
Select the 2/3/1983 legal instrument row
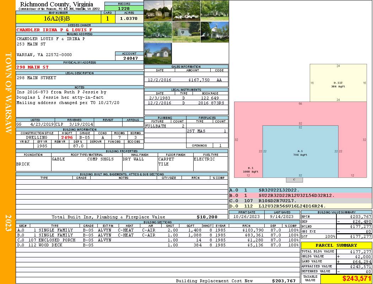[186, 98]
